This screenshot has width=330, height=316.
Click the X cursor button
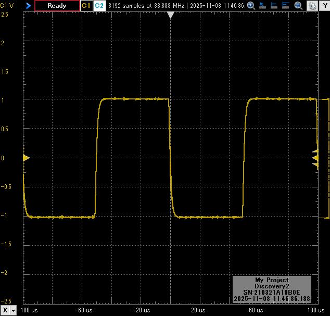(x=5, y=310)
